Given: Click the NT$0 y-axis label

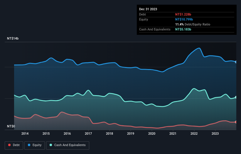Looking at the screenshot, I should (11, 126).
